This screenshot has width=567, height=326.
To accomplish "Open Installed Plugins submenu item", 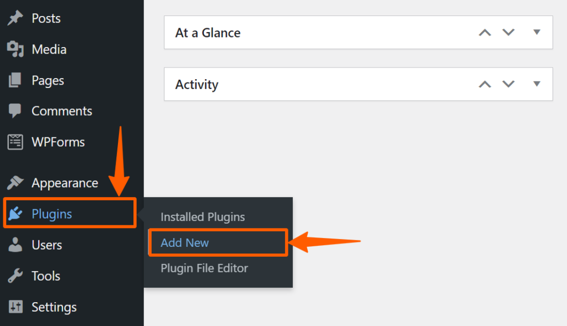I will (x=203, y=217).
